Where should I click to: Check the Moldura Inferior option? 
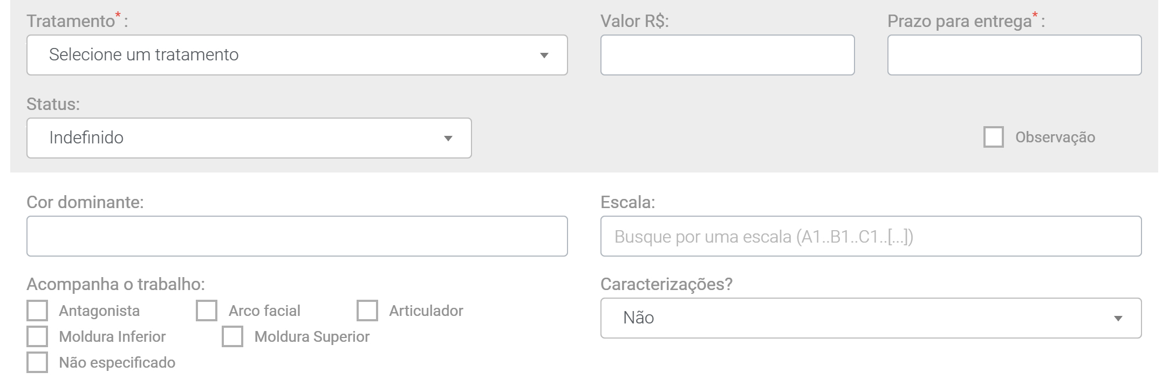(37, 336)
